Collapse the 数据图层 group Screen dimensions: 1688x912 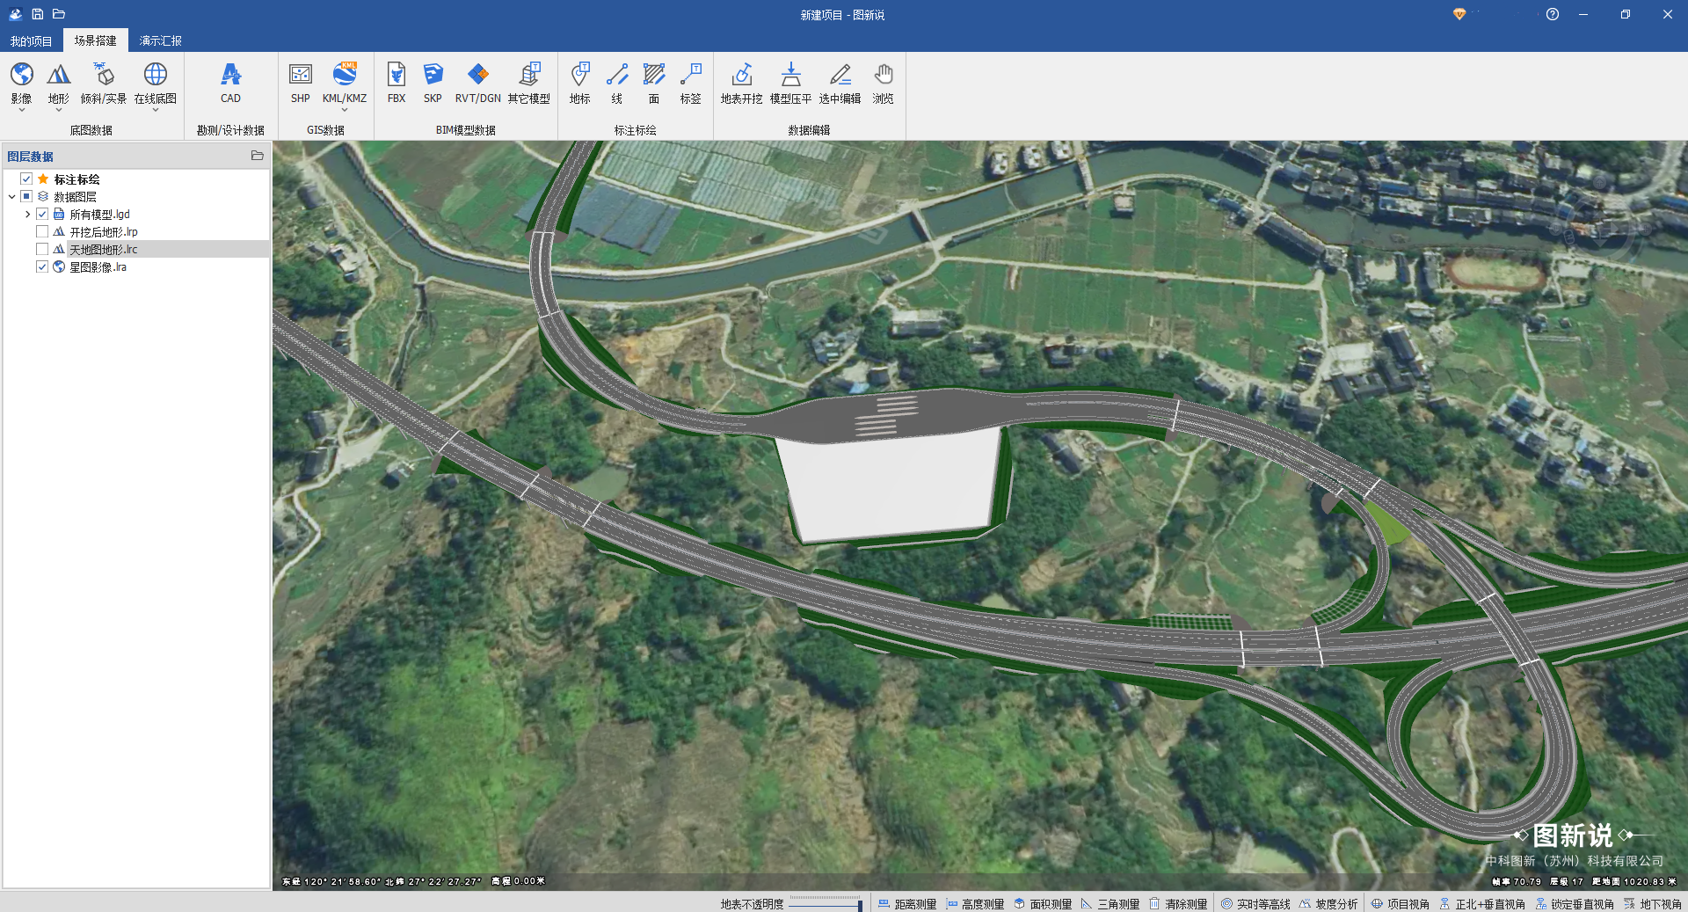tap(12, 197)
